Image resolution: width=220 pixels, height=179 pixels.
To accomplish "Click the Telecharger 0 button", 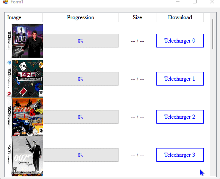I will pos(180,41).
